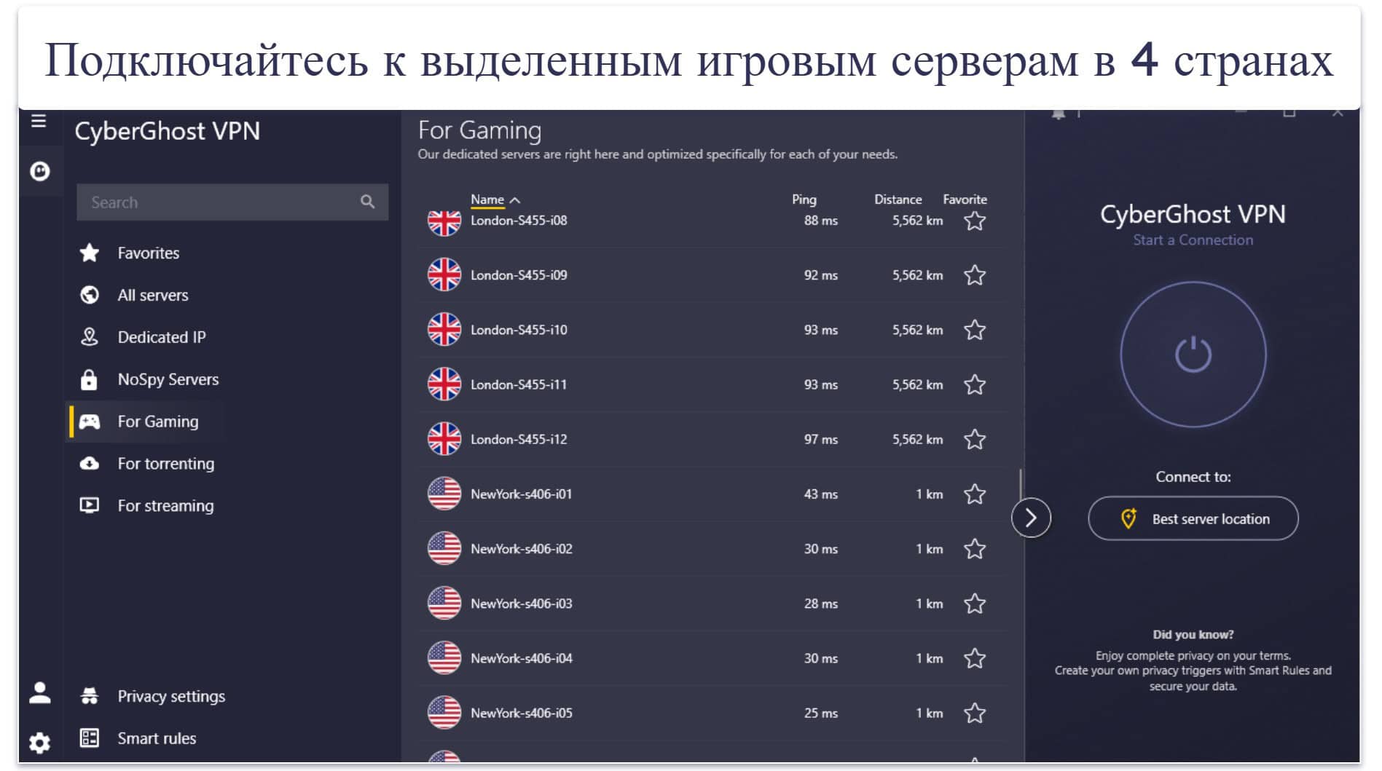This screenshot has width=1382, height=771.
Task: Open the settings gear icon
Action: point(39,743)
